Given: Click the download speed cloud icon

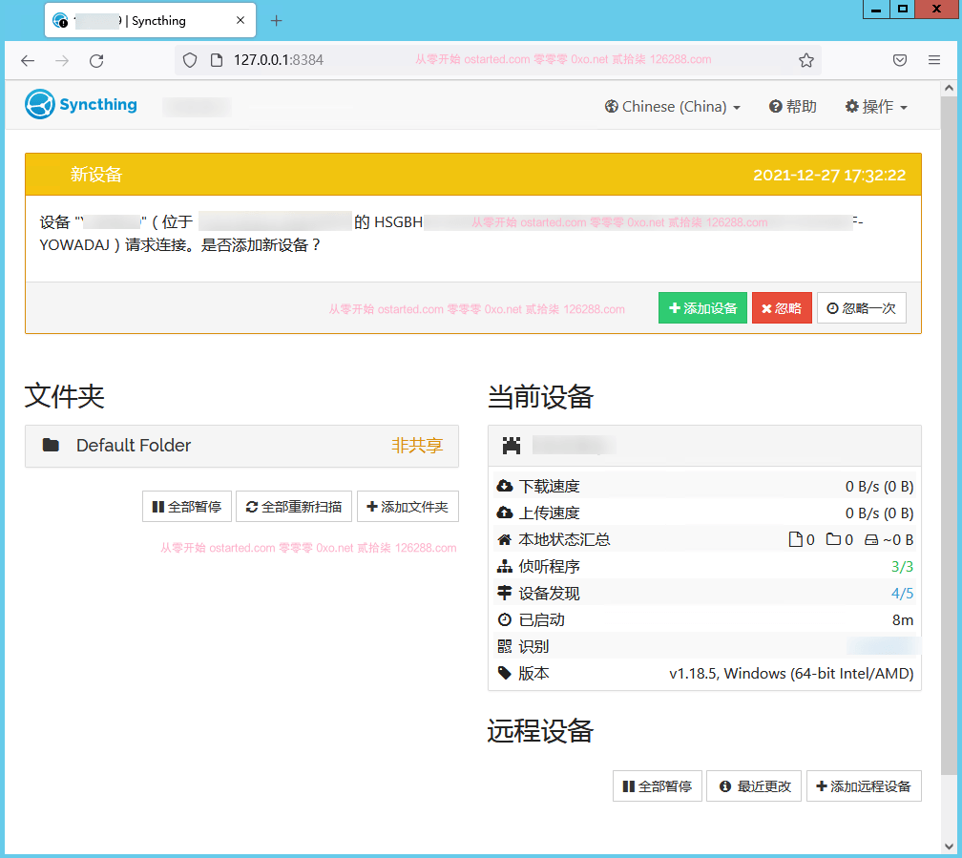Looking at the screenshot, I should 504,486.
